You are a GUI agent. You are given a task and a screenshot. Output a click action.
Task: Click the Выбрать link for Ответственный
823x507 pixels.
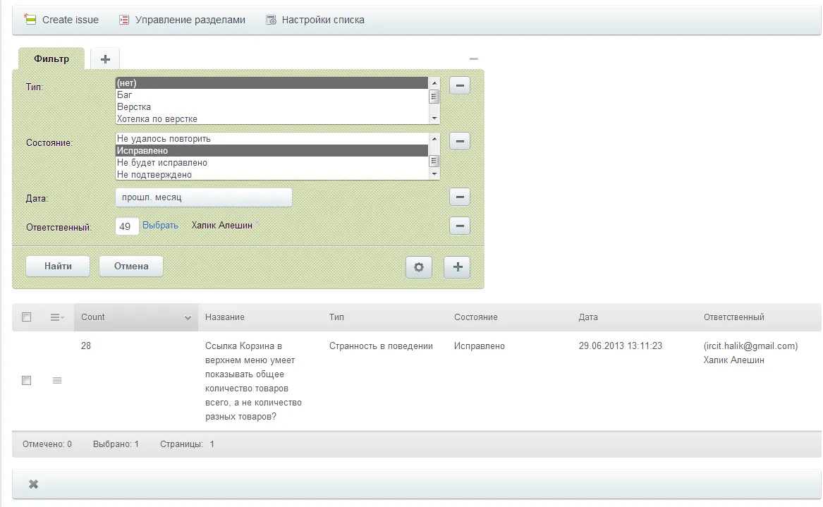pos(160,225)
